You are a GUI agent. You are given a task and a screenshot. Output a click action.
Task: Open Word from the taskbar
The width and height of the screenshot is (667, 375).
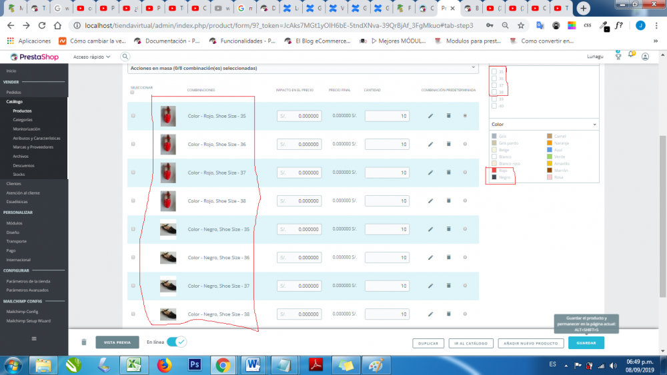click(253, 365)
